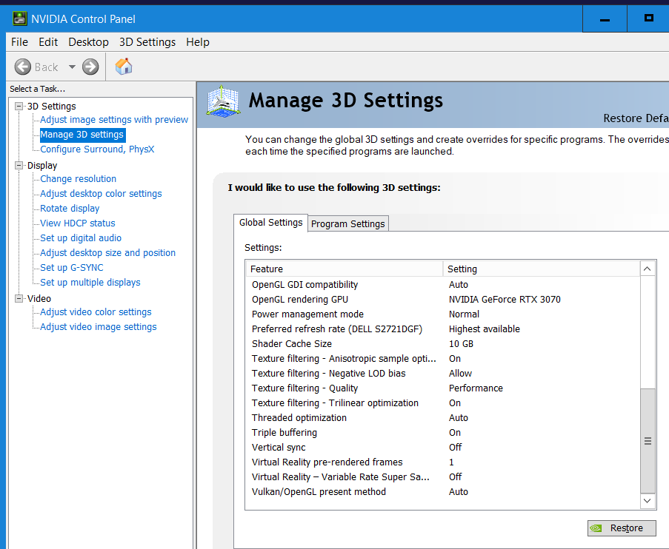
Task: Click the Forward arrow icon
Action: (90, 67)
